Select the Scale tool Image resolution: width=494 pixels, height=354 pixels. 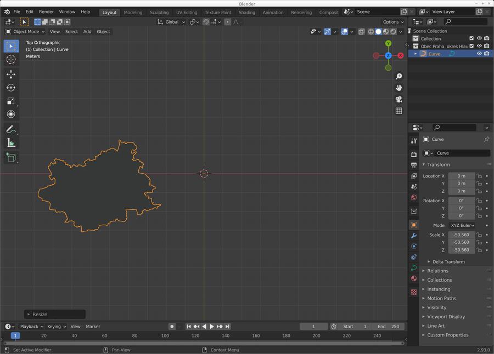click(11, 101)
